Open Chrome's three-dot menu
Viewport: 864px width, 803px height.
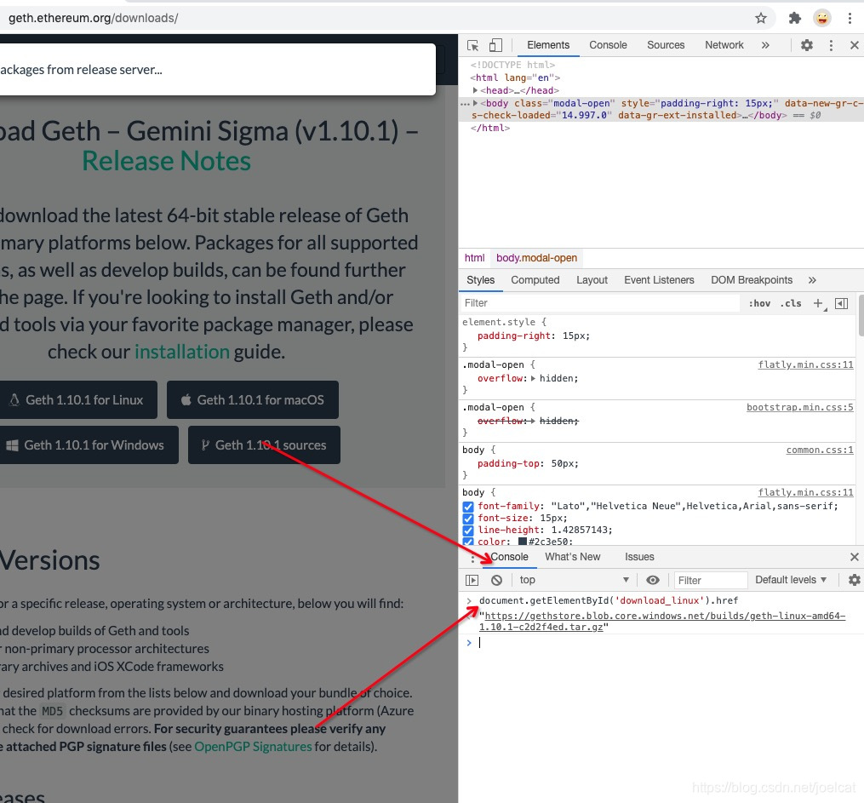(x=850, y=18)
